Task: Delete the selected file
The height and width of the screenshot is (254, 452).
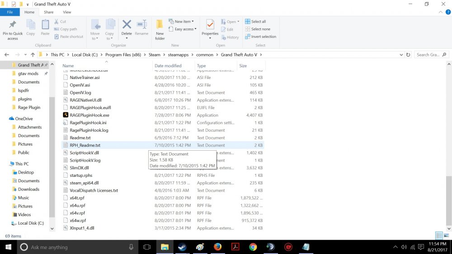Action: tap(127, 30)
